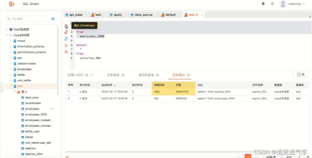Refresh export history with circular arrow icon
This screenshot has width=312, height=158.
[188, 75]
